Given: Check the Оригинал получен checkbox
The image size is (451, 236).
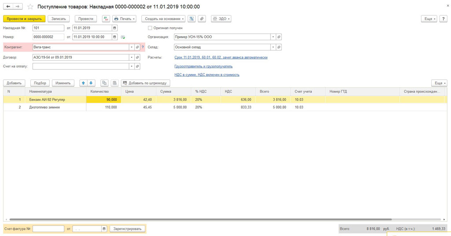Looking at the screenshot, I should pos(150,28).
